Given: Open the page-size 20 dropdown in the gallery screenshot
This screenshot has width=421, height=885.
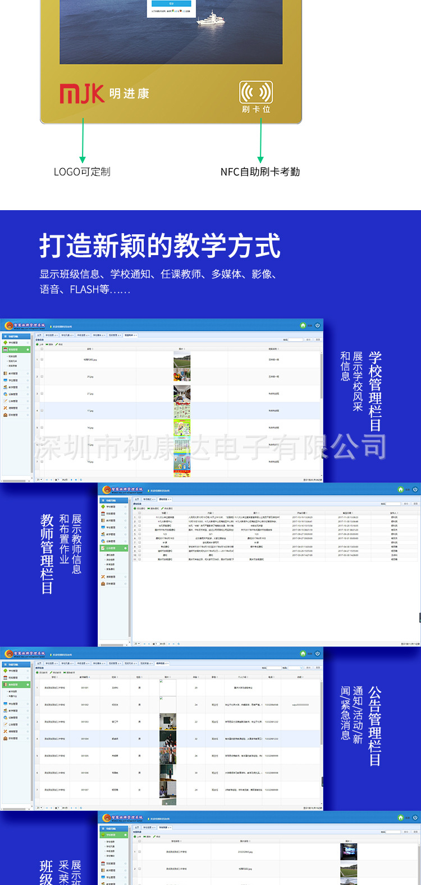Looking at the screenshot, I should tap(39, 480).
